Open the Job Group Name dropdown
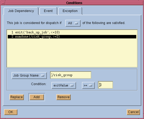This screenshot has width=144, height=119. (x=29, y=76)
